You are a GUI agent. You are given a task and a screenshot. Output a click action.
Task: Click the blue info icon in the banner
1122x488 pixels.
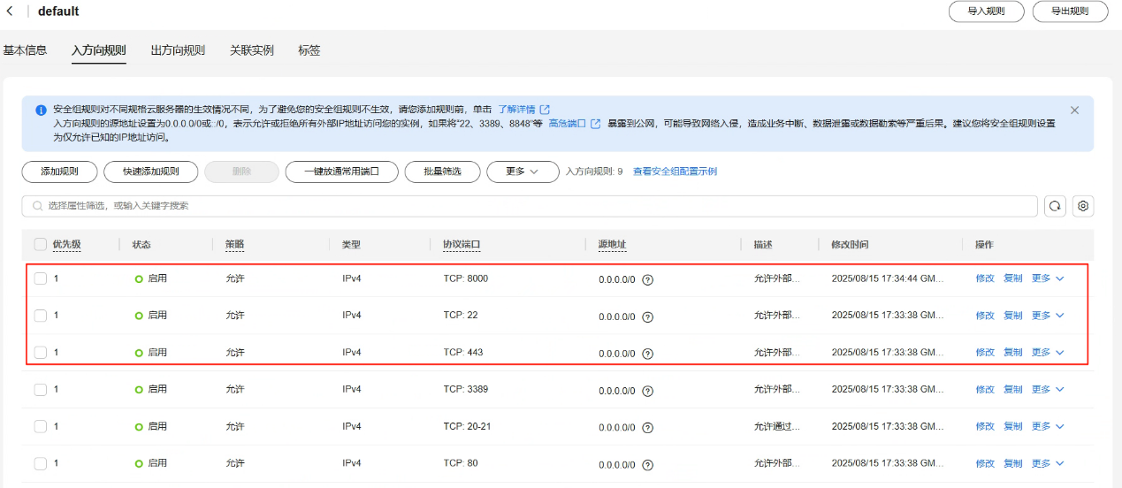[41, 111]
